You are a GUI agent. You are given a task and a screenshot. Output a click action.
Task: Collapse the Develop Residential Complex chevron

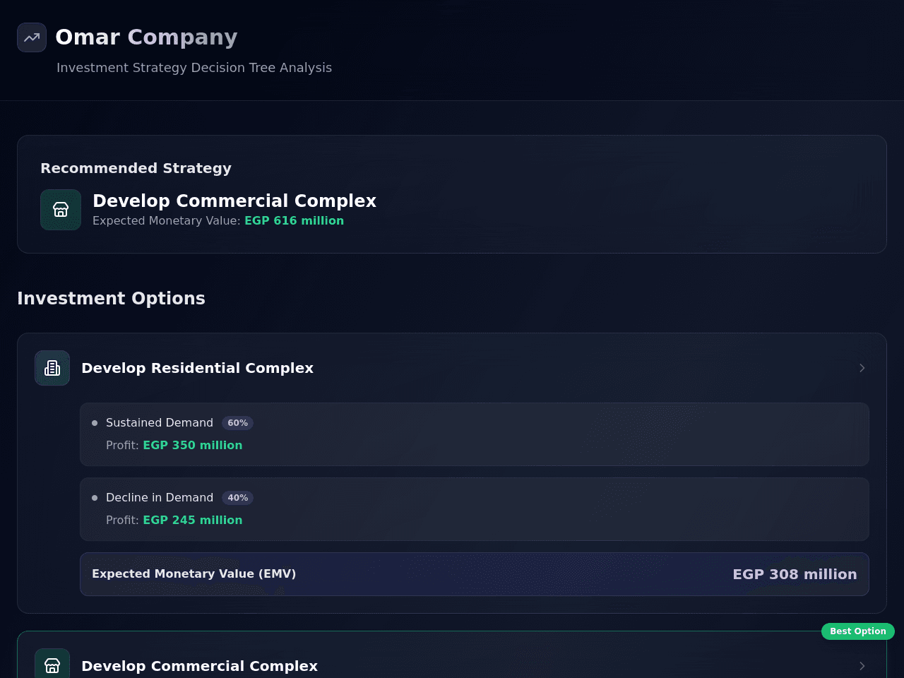tap(862, 368)
